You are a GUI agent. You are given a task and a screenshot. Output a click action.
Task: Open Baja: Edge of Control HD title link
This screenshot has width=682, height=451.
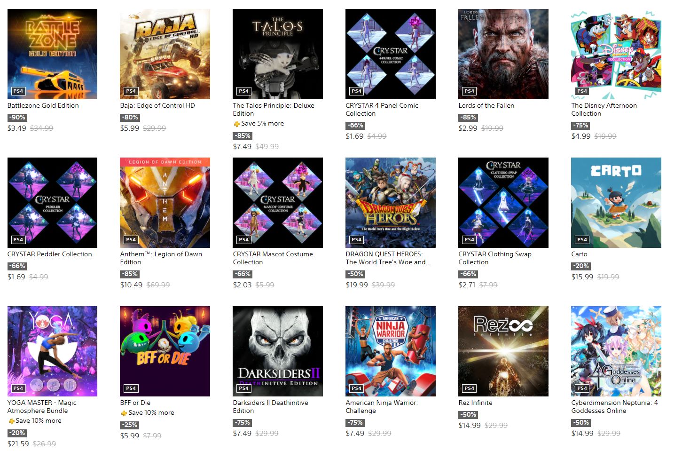[157, 105]
